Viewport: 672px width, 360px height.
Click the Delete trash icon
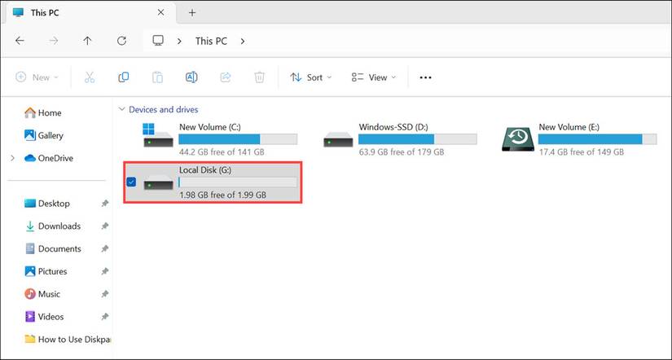(259, 77)
